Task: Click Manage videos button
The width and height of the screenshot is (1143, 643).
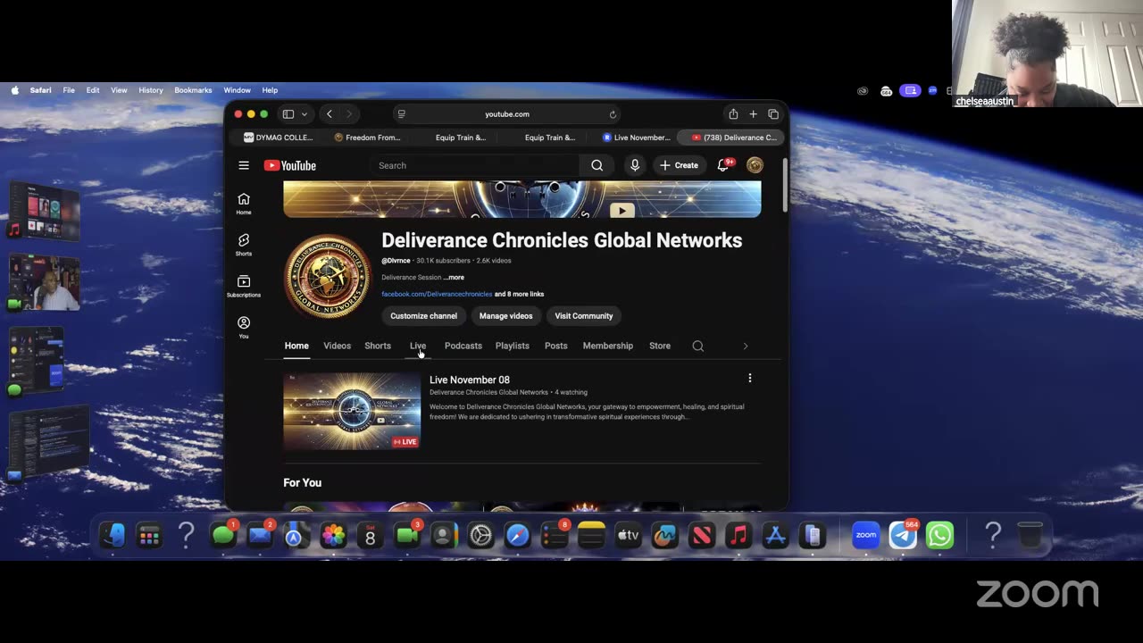Action: coord(505,316)
